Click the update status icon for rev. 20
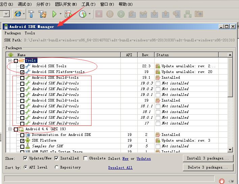This screenshot has width=239, height=184. pos(158,72)
